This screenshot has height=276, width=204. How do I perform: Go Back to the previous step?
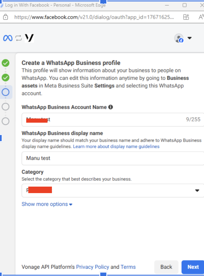point(166,267)
